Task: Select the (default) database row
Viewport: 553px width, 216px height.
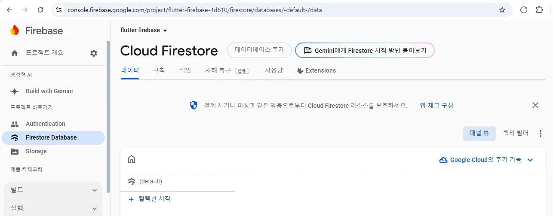Action: pyautogui.click(x=178, y=181)
